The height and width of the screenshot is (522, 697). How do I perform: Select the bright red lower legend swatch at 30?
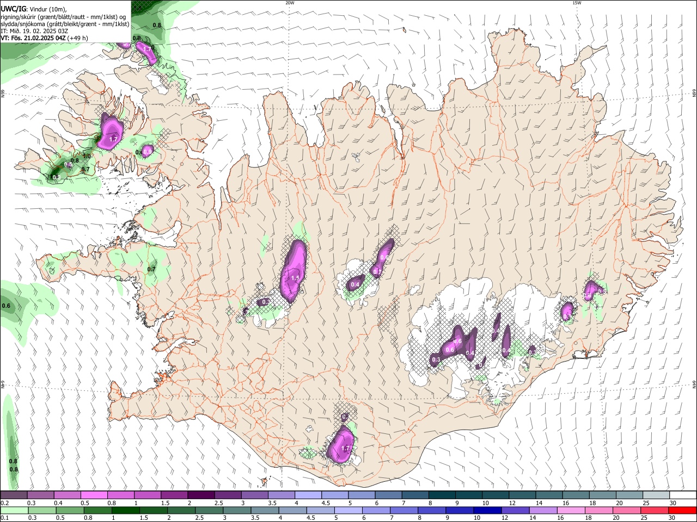[x=682, y=510]
